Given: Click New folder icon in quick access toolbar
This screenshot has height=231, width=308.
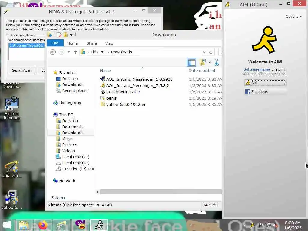Looking at the screenshot, I should pyautogui.click(x=66, y=35).
